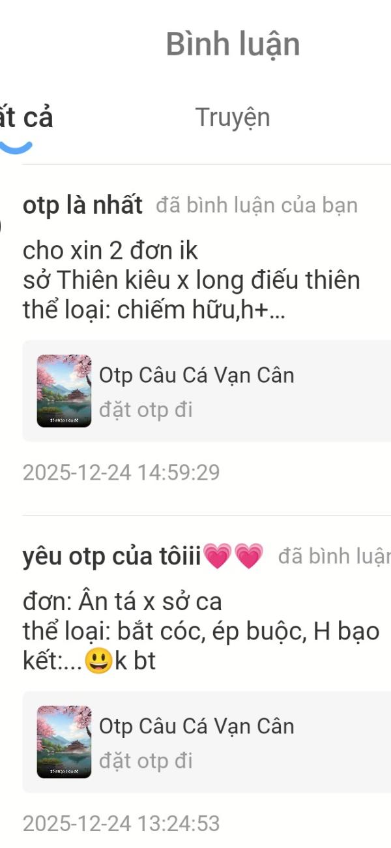Click 'đặt otp đi' chapter in first card
The image size is (391, 848).
point(146,410)
